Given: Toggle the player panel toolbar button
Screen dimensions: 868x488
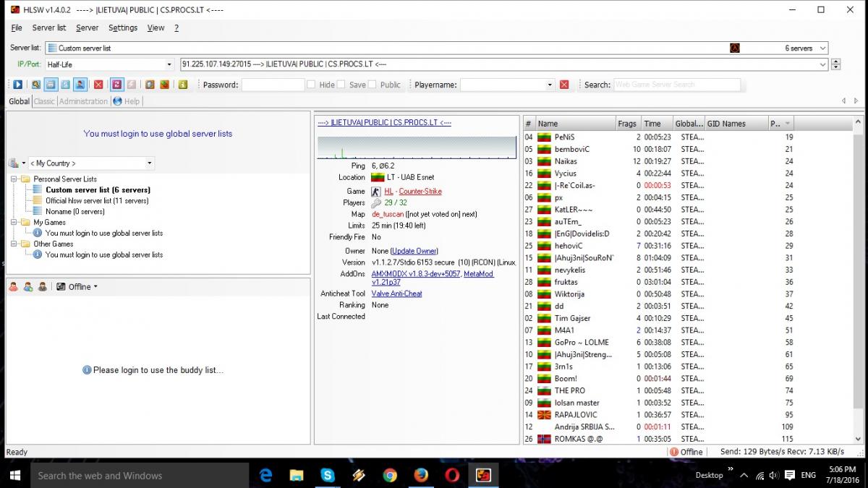Looking at the screenshot, I should [x=81, y=85].
